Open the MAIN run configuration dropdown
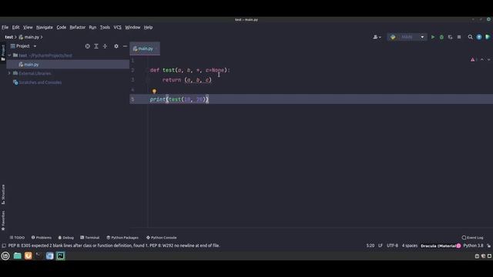493x277 pixels. tap(407, 37)
